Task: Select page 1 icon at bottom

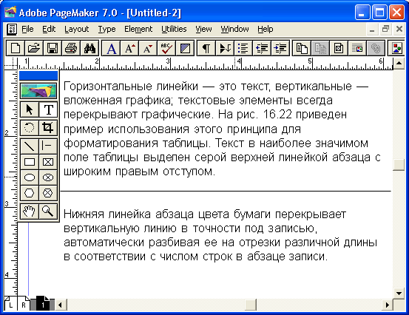Action: [42, 303]
